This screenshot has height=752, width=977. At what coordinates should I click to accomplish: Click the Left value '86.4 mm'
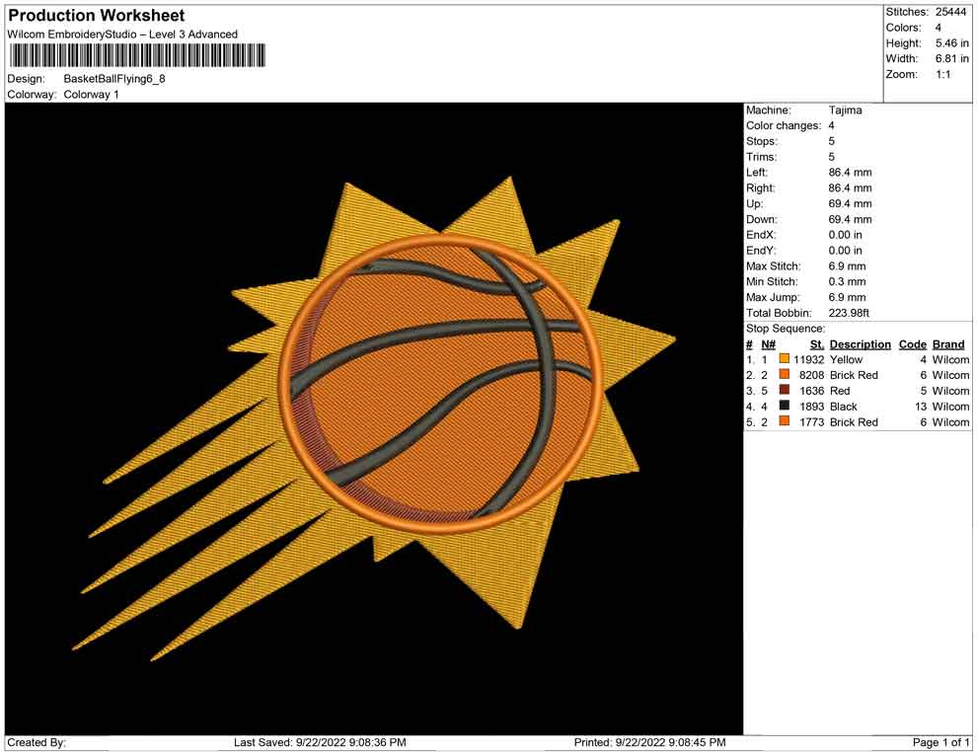click(850, 173)
